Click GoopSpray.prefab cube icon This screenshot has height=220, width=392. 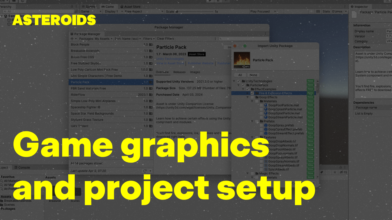click(x=266, y=125)
